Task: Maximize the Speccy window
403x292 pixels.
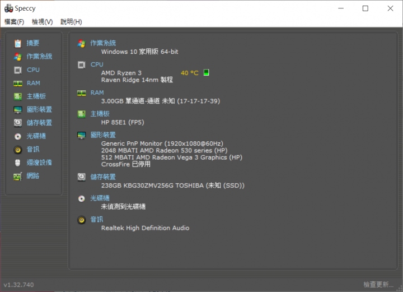Action: 365,8
